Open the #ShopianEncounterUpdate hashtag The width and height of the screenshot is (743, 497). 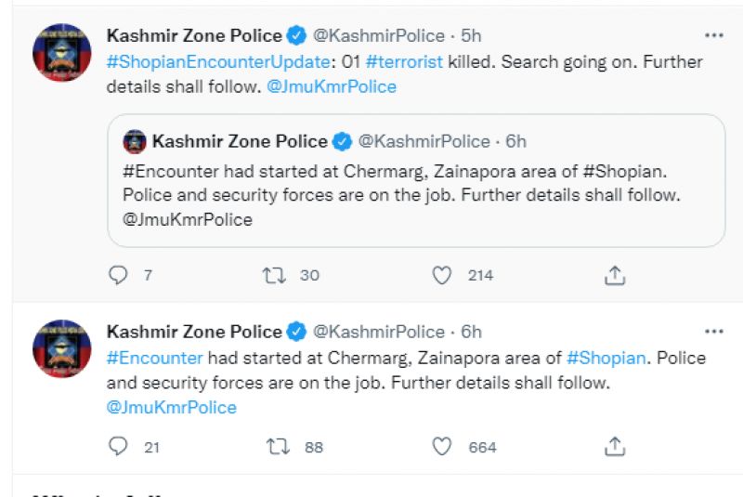(x=218, y=62)
